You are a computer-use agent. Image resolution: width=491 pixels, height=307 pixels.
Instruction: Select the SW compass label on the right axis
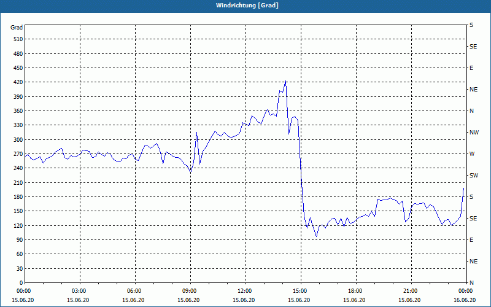[474, 176]
